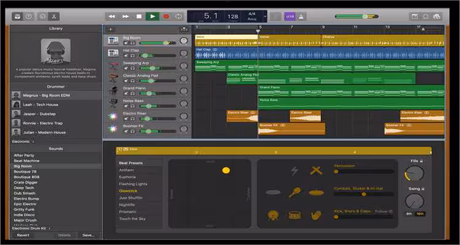Toggle the lightning bolt percussion icon

[294, 170]
